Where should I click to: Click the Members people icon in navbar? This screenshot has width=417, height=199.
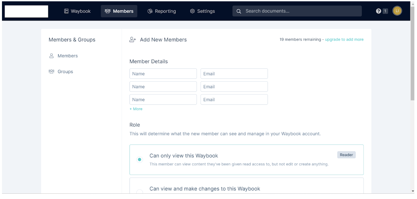tap(107, 11)
